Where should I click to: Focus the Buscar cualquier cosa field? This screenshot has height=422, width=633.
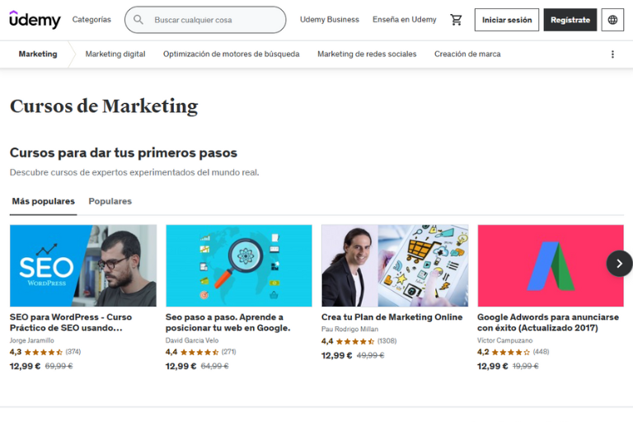205,20
